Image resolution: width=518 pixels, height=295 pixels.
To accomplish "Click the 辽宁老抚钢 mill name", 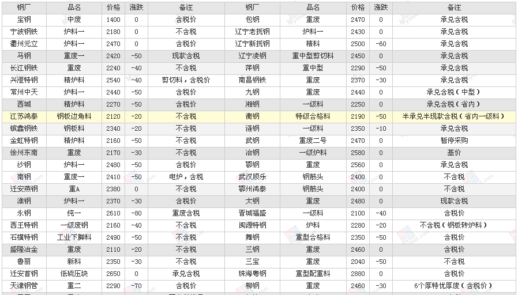I will 252,32.
